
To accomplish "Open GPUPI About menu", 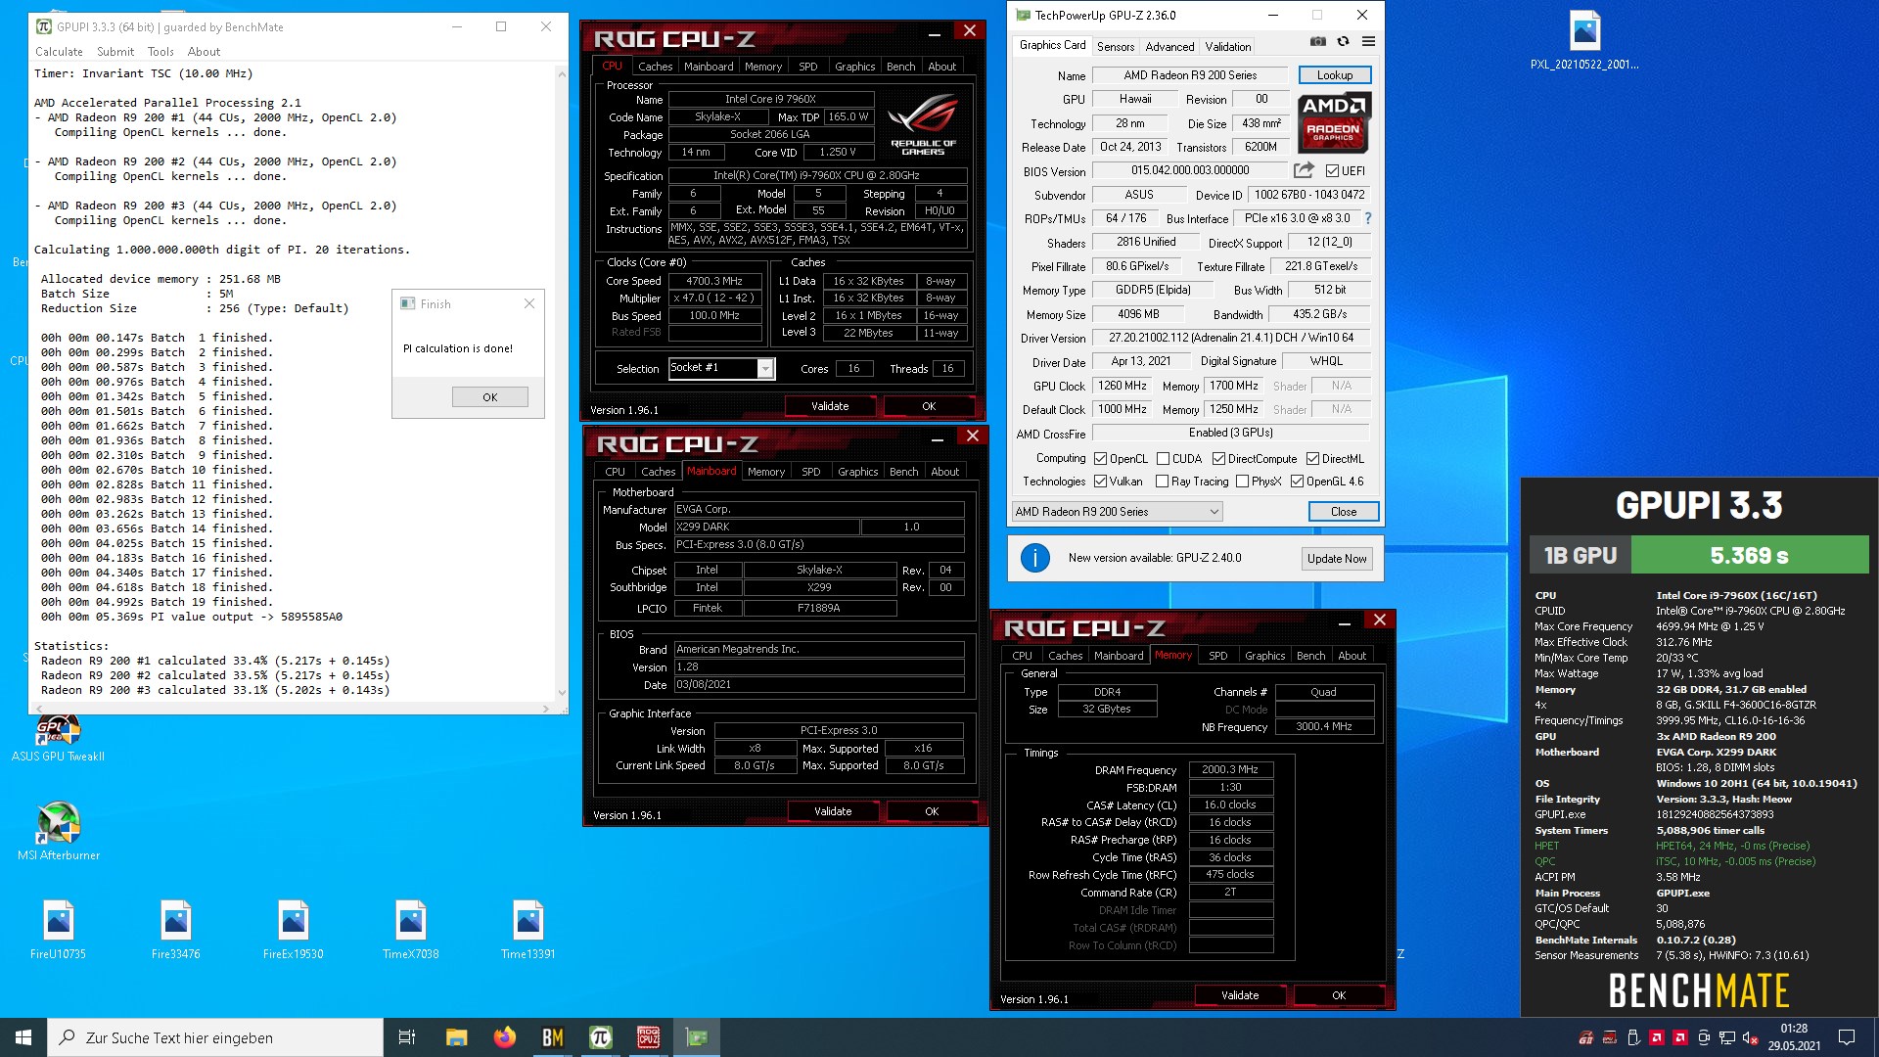I will (x=204, y=52).
